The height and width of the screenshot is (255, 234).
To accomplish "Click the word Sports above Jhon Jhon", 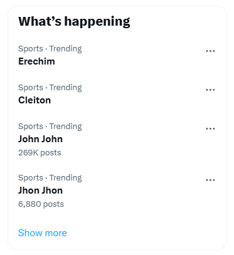I will coord(31,178).
